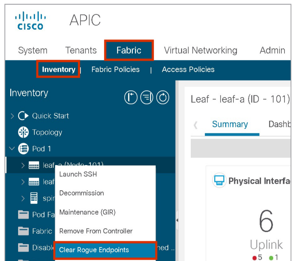Screen dimensions: 294x261
Task: Expand the spine node chevron
Action: click(x=23, y=198)
